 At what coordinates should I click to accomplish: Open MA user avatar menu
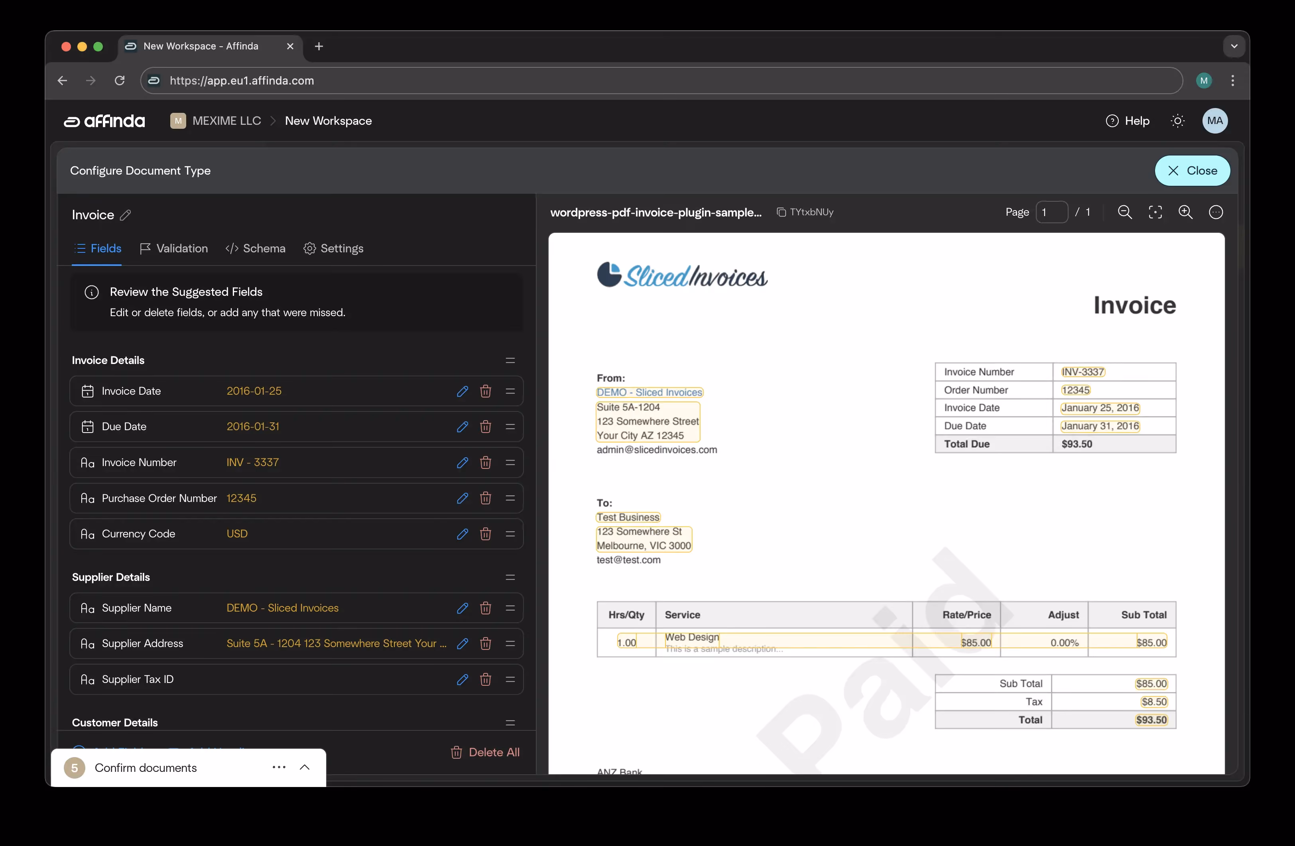1214,121
